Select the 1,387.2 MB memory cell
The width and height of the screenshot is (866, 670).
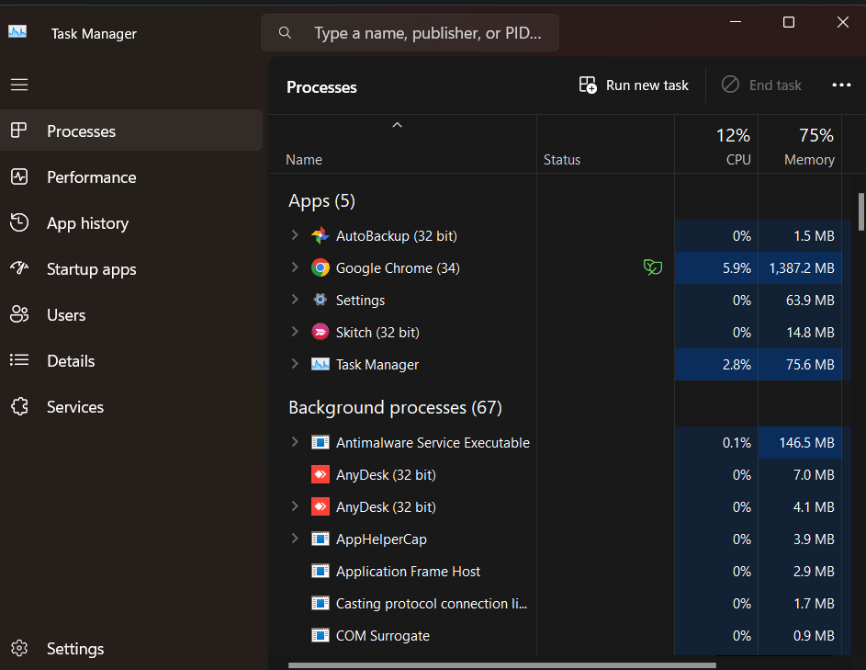coord(800,267)
